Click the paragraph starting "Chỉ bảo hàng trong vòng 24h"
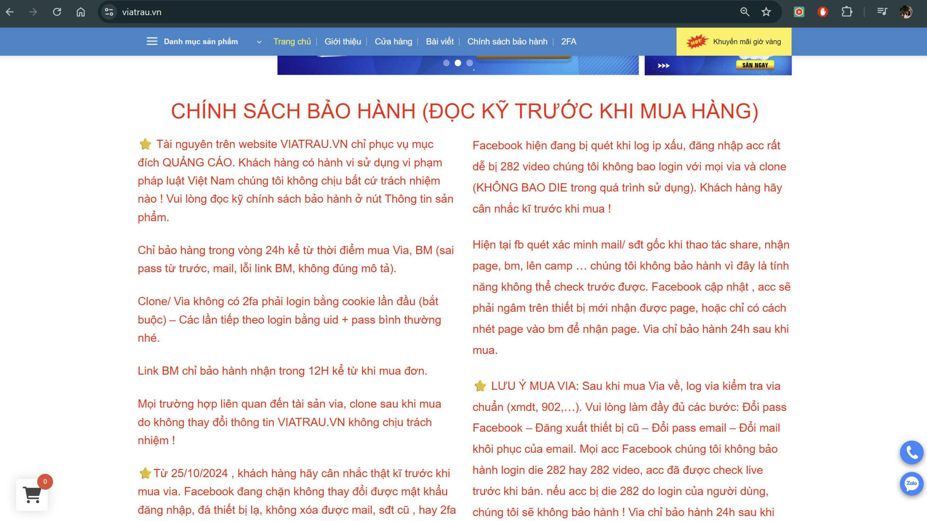This screenshot has height=521, width=927. [x=295, y=259]
